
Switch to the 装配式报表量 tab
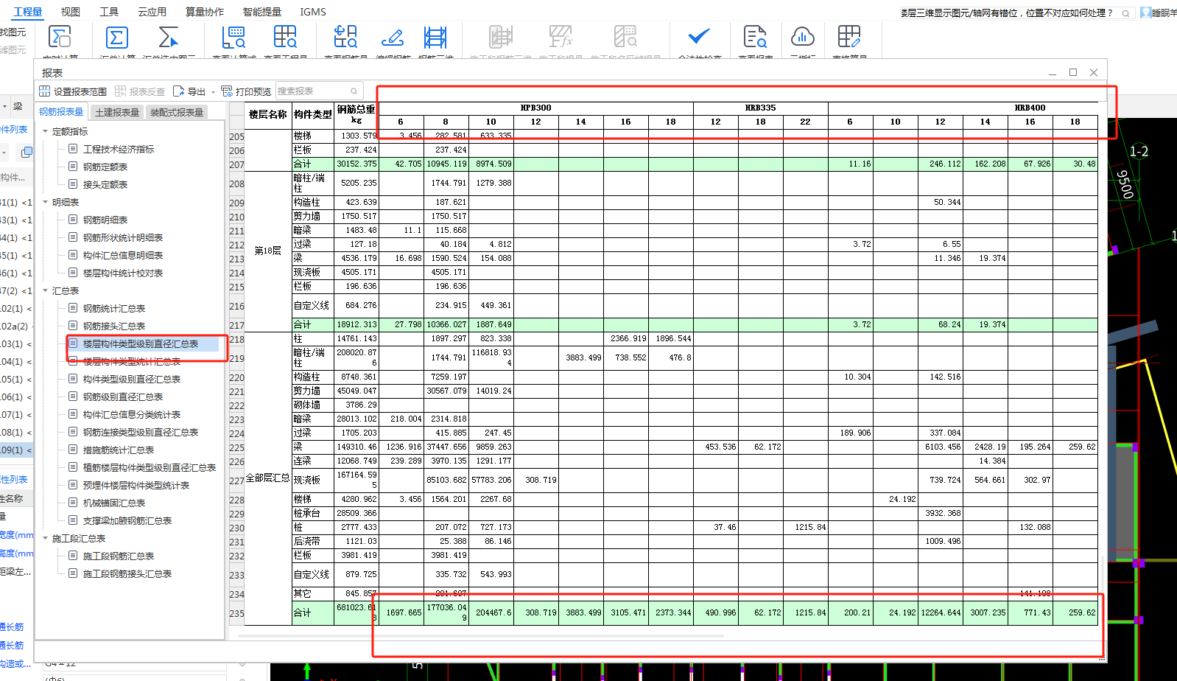177,112
